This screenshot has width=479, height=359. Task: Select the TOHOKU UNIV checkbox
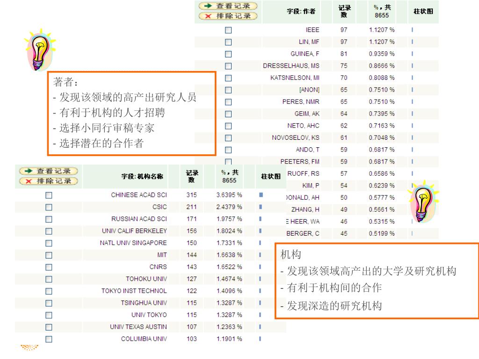click(49, 280)
